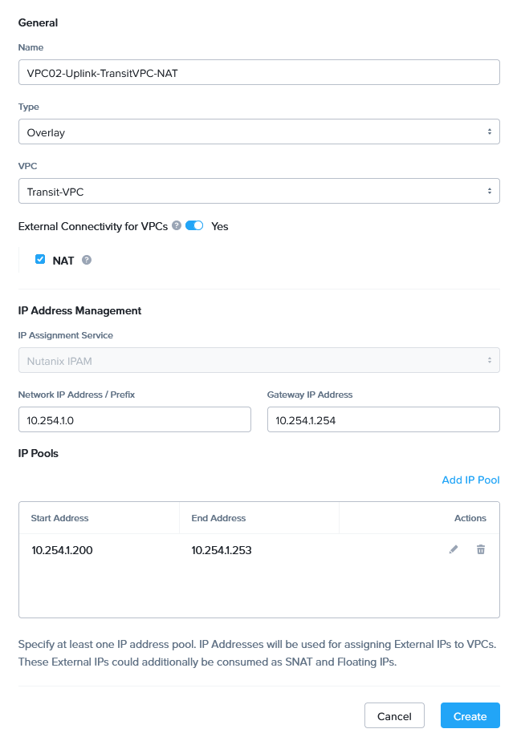Click the Start Address column header
The height and width of the screenshot is (741, 521).
pyautogui.click(x=59, y=518)
